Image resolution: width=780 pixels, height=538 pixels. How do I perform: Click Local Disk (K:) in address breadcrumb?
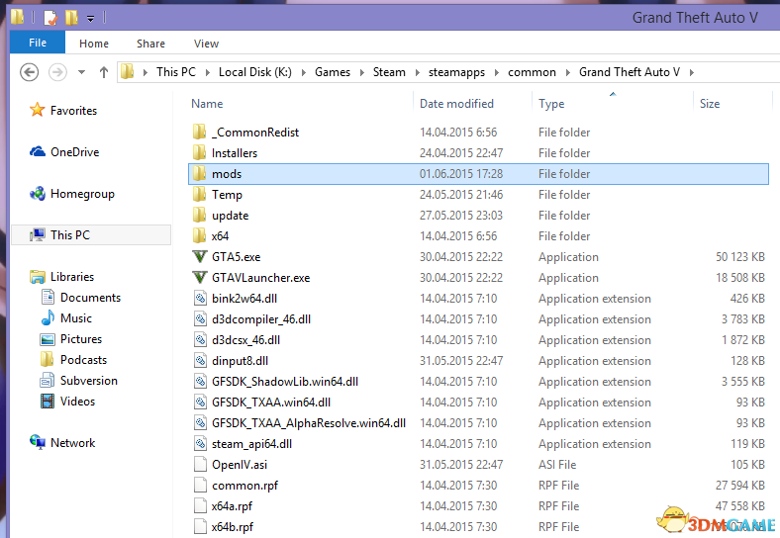255,72
